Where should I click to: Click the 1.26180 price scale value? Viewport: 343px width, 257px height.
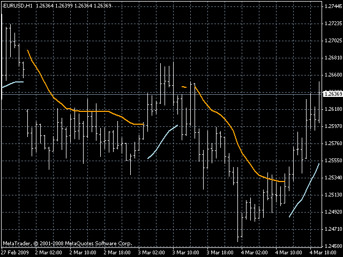pos(333,109)
